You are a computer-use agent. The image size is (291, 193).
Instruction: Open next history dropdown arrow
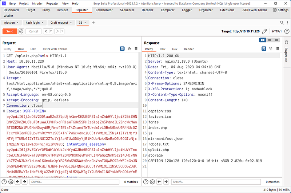pyautogui.click(x=62, y=31)
